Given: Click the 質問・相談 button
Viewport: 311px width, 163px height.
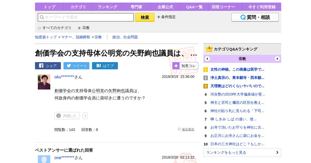Looking at the screenshot, I should click(x=255, y=17).
